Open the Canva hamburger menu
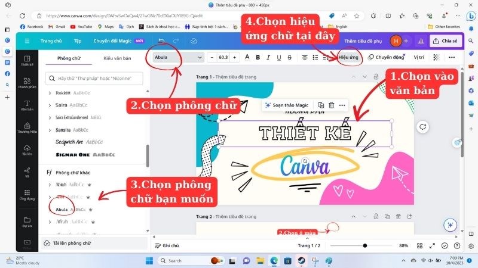Screen dimensions: 478x268 click(27, 40)
